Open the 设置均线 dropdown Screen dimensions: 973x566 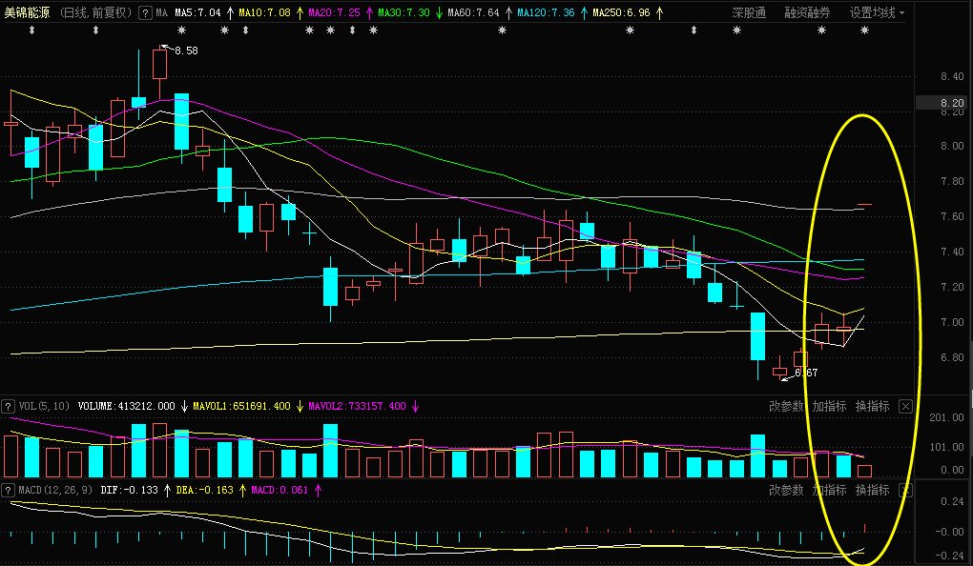(x=877, y=13)
